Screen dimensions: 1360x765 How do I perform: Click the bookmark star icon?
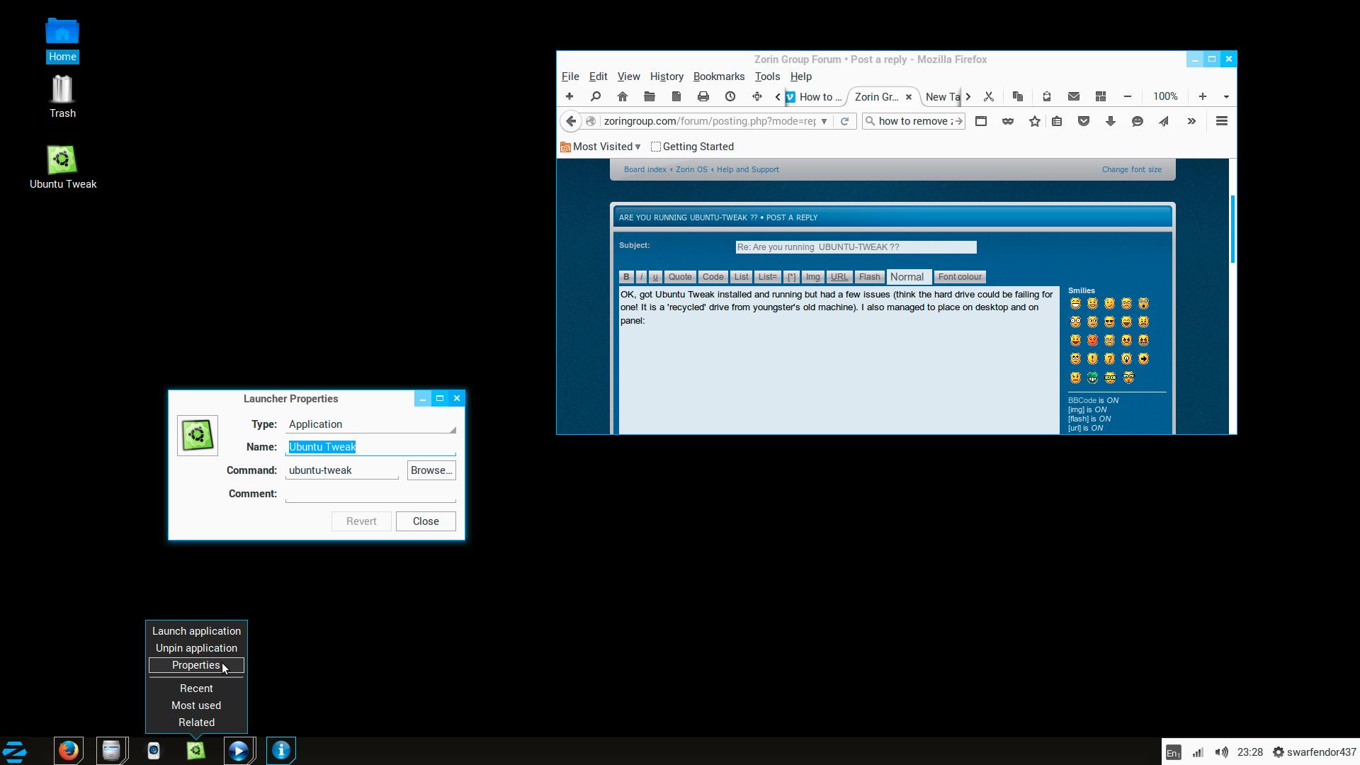point(1034,121)
